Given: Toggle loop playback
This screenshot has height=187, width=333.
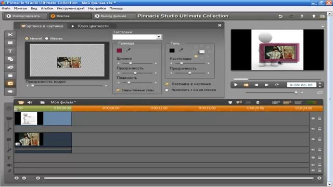Looking at the screenshot, I should (276, 85).
